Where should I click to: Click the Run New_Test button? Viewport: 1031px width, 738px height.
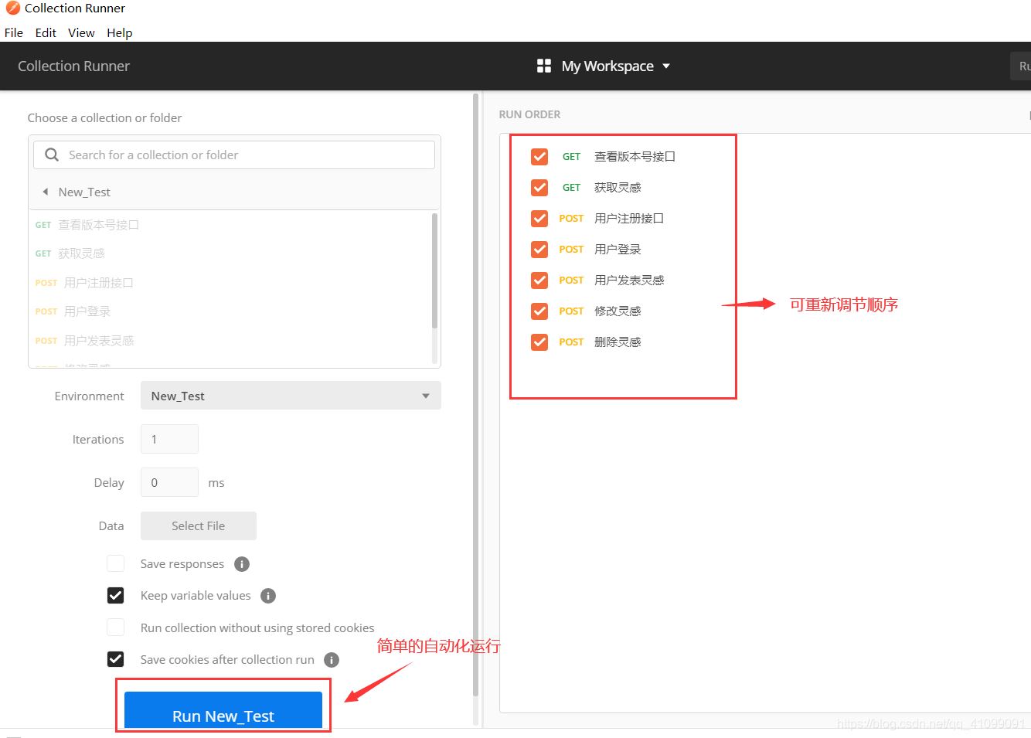tap(223, 710)
